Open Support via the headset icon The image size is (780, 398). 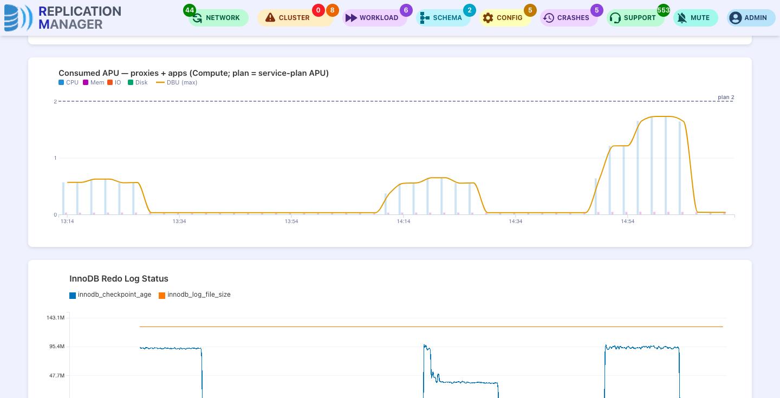click(x=615, y=18)
